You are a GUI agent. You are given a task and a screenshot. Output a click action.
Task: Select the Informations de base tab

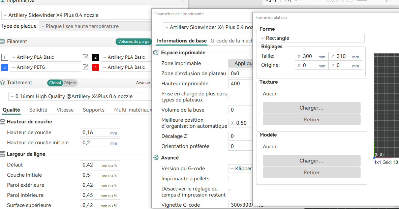(182, 41)
